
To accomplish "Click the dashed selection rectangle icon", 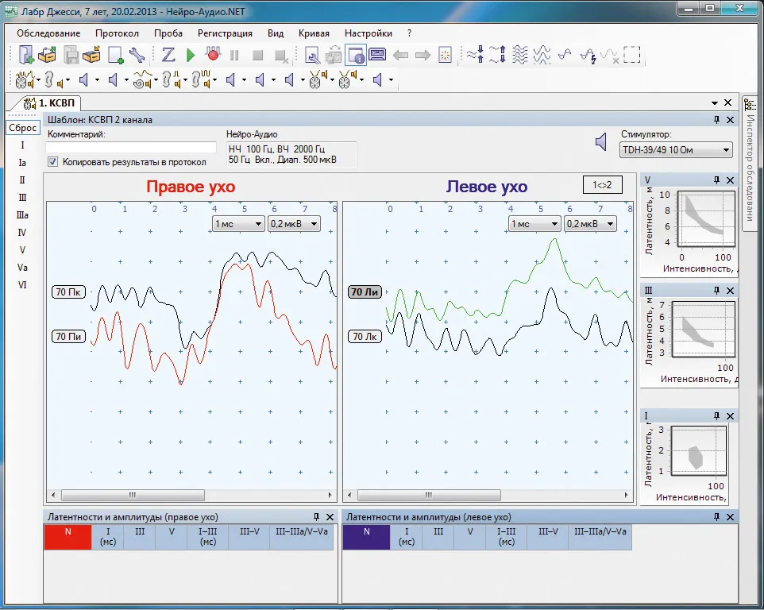I will tap(631, 55).
